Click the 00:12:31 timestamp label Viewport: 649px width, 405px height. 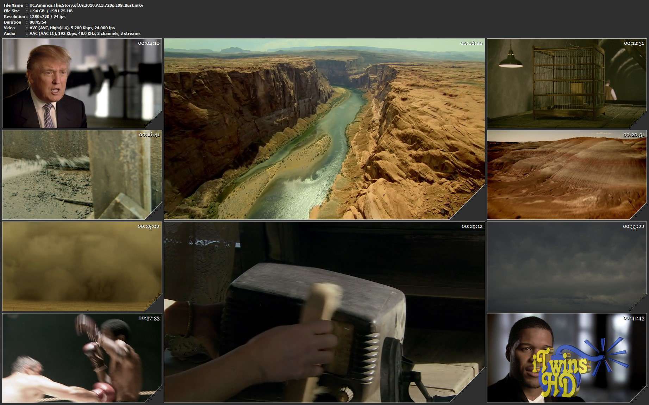[x=634, y=43]
